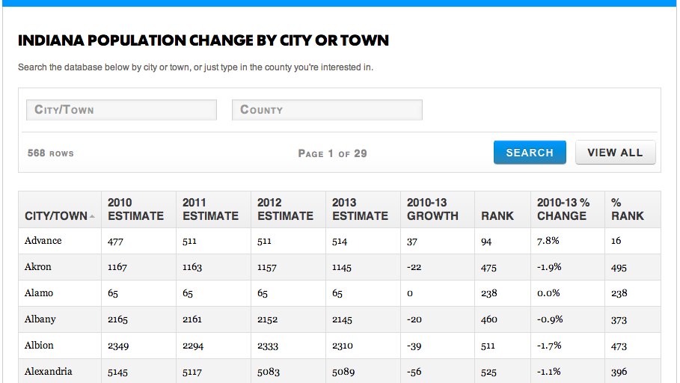Sort by 2010-13 % Change header
The width and height of the screenshot is (680, 383).
(x=568, y=209)
